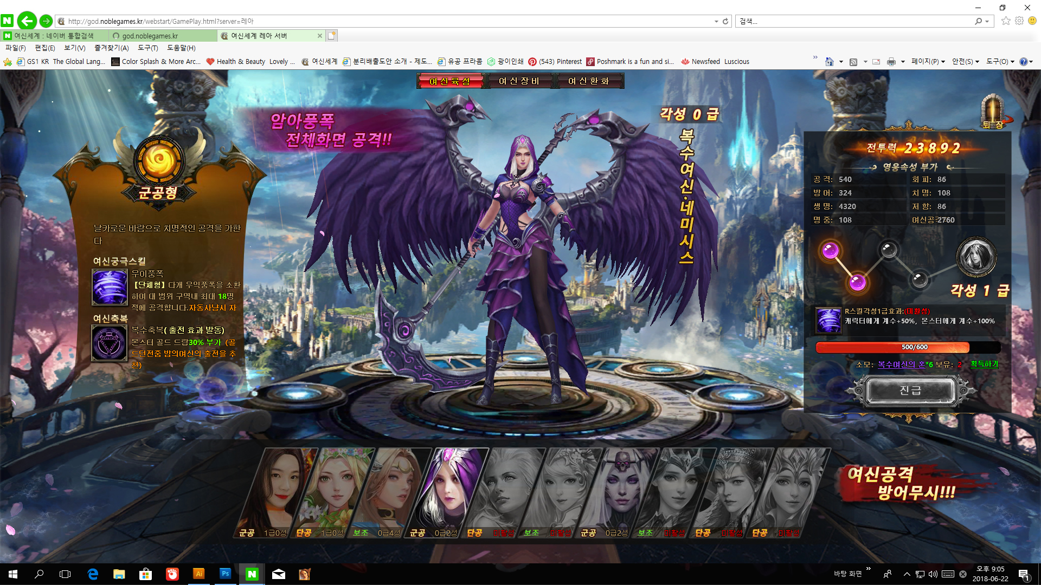The width and height of the screenshot is (1041, 585).
Task: Launch Adobe Illustrator from the taskbar
Action: click(199, 574)
